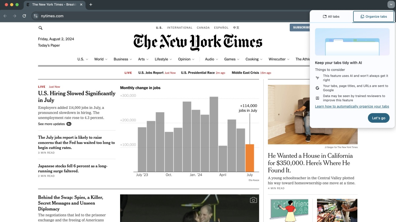Click the browser reload page icon

coord(24,16)
